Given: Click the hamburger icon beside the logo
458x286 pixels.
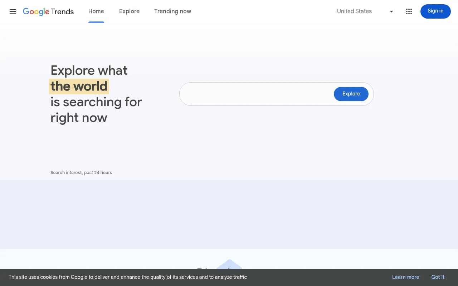Looking at the screenshot, I should point(13,11).
